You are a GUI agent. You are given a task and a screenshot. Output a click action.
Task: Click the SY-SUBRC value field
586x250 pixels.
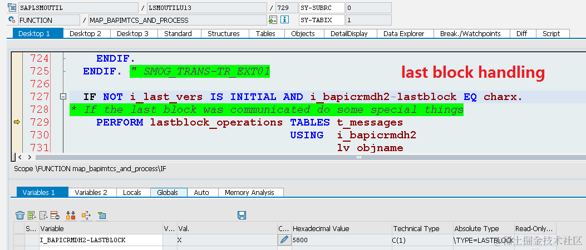click(368, 7)
